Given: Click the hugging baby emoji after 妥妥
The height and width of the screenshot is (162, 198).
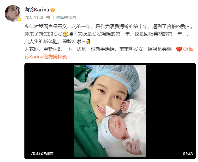Looking at the screenshot, I should click(65, 34).
